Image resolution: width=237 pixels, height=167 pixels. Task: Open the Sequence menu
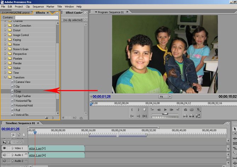(38, 6)
